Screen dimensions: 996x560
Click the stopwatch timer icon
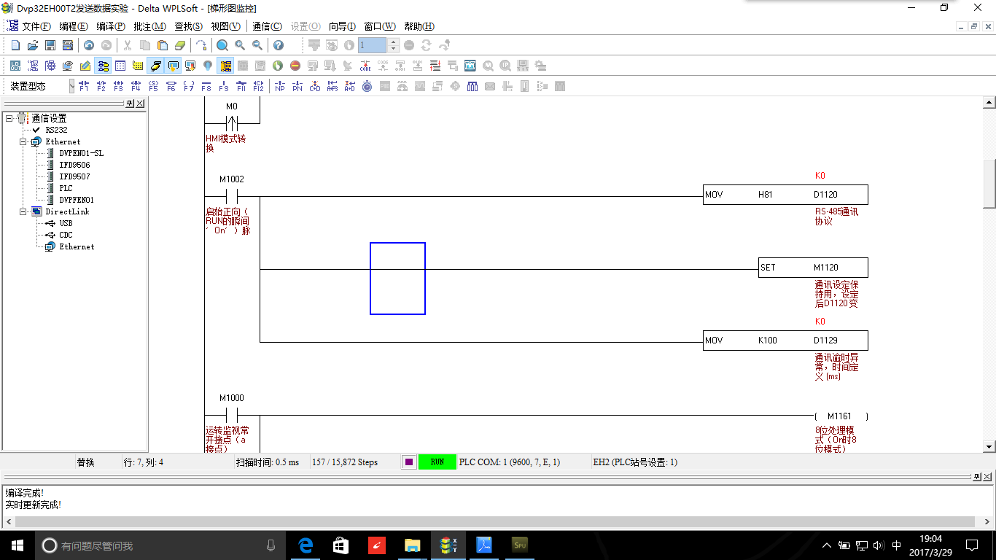pyautogui.click(x=367, y=86)
